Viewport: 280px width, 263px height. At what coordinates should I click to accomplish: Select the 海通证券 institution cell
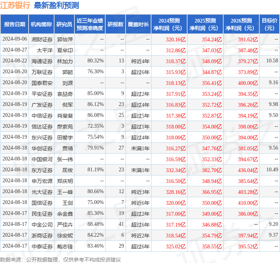(42, 61)
